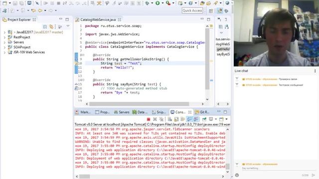Screen dimensions: 319x179
Task: Open the Git Repositories tab
Action: pyautogui.click(x=202, y=112)
